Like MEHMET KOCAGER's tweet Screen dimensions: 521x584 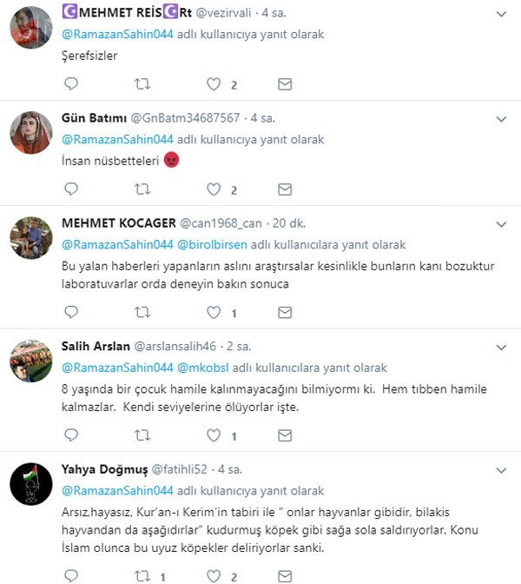point(214,312)
